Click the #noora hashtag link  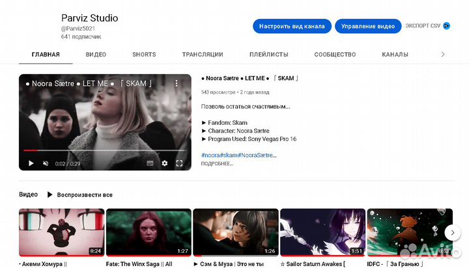coord(210,155)
